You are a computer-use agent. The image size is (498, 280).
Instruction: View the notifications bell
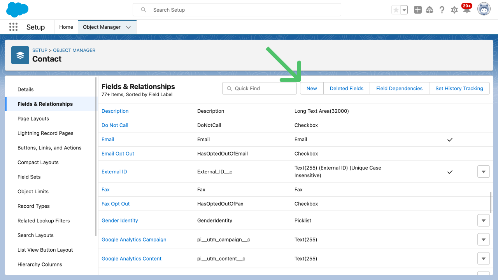click(x=466, y=10)
